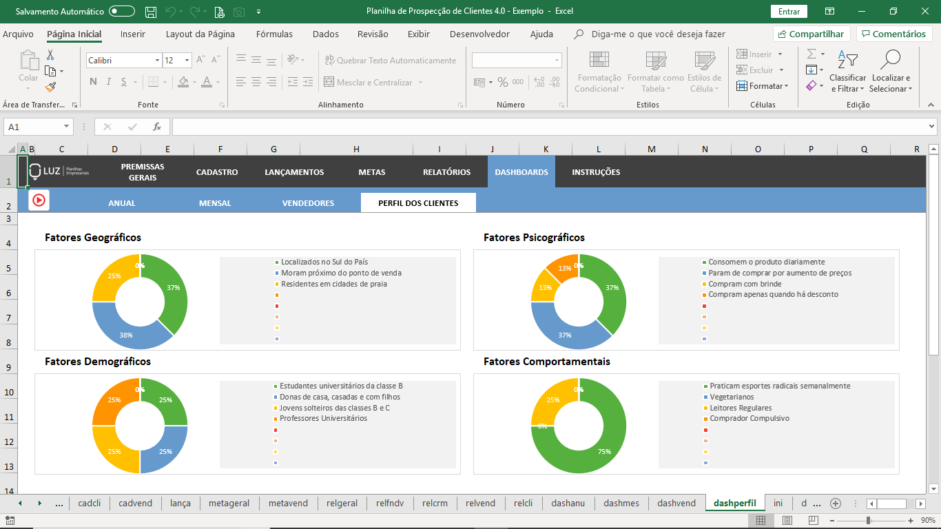Image resolution: width=941 pixels, height=529 pixels.
Task: Toggle Quebrar Texto Automaticamente
Action: pyautogui.click(x=391, y=61)
